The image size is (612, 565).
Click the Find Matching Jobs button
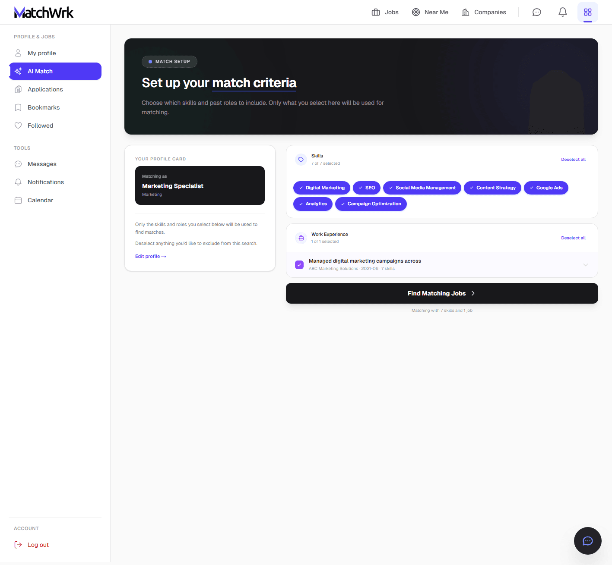[x=442, y=293]
